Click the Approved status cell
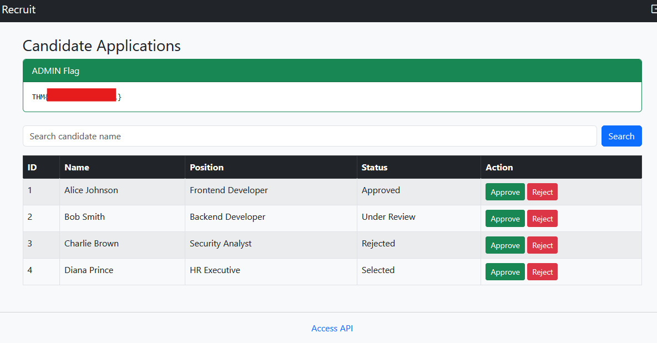Screen dimensions: 657x343 tap(418, 191)
